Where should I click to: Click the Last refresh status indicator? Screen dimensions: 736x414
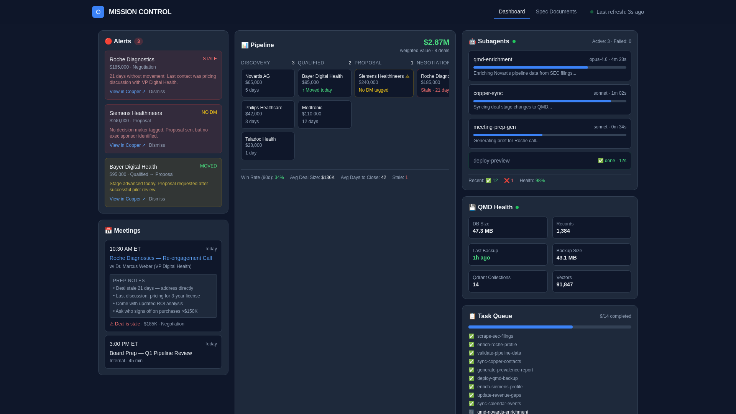coord(617,12)
